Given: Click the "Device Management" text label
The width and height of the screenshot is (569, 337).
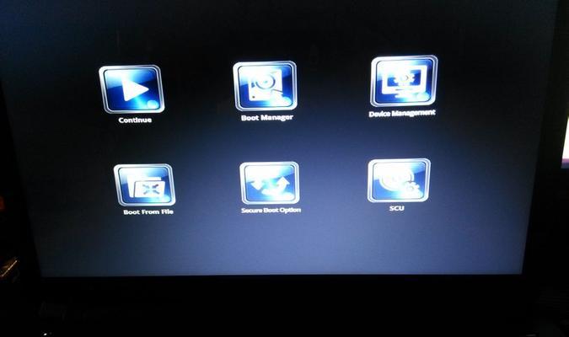Looking at the screenshot, I should [402, 114].
